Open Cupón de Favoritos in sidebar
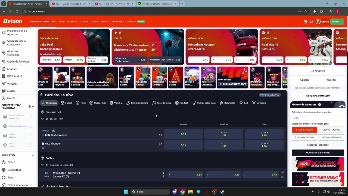The width and height of the screenshot is (348, 196). tap(18, 62)
